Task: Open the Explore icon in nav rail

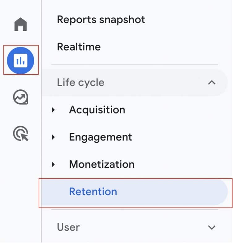Action: tap(21, 97)
